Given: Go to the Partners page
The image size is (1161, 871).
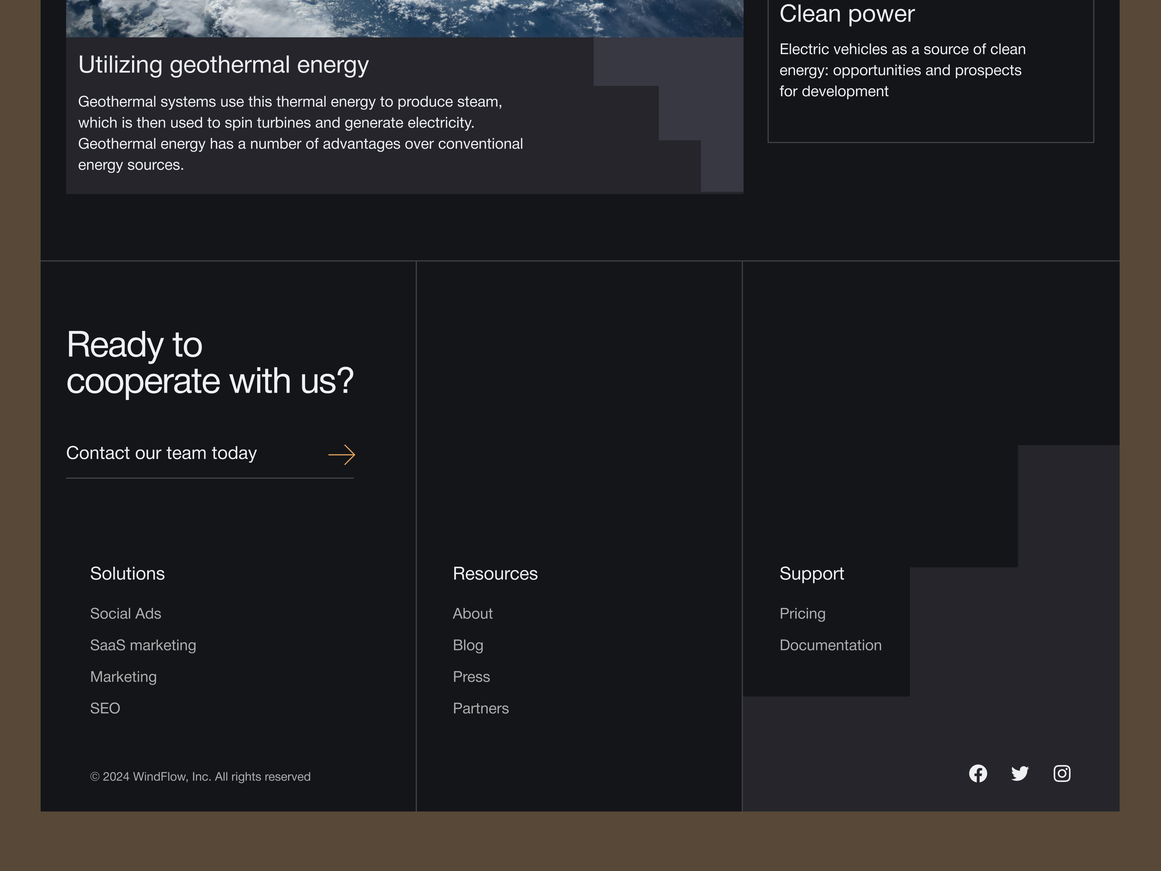Looking at the screenshot, I should pyautogui.click(x=481, y=708).
